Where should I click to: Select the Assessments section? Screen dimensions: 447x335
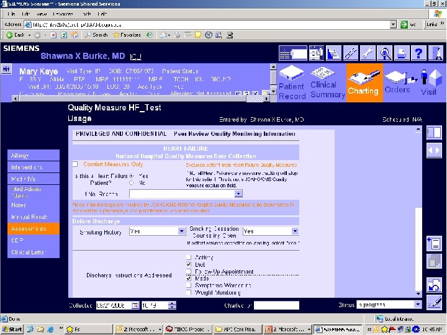click(34, 228)
